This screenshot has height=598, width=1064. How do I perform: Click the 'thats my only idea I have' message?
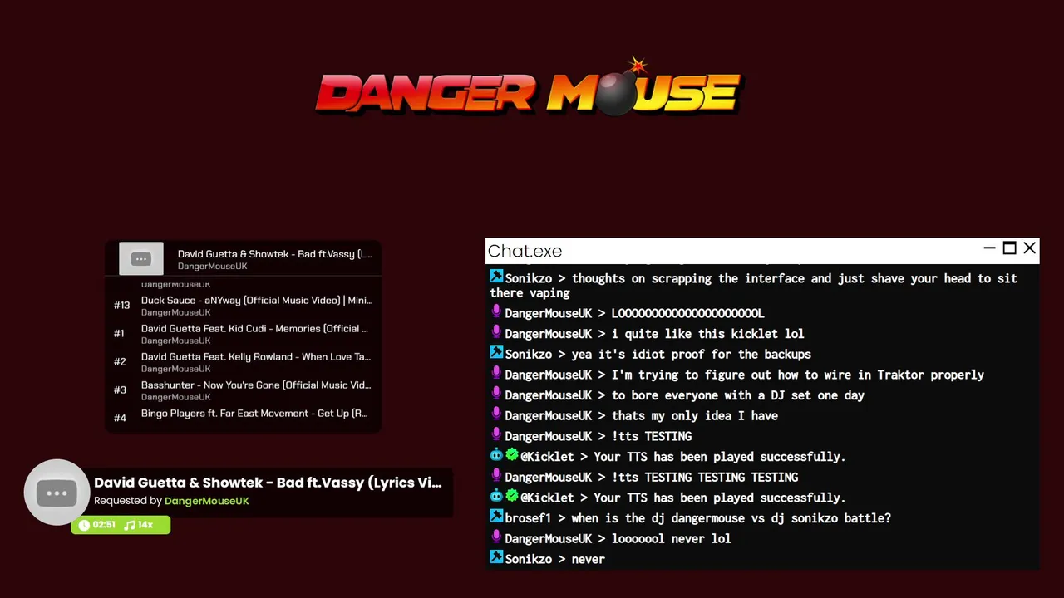pos(695,416)
